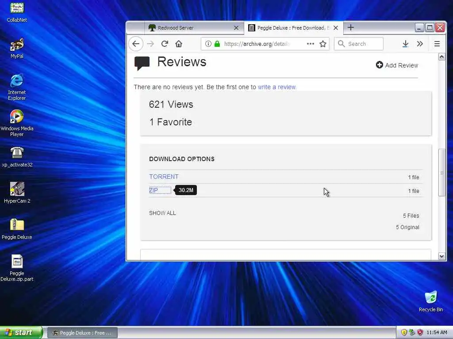Select Windows Media Player desktop icon

(x=17, y=123)
